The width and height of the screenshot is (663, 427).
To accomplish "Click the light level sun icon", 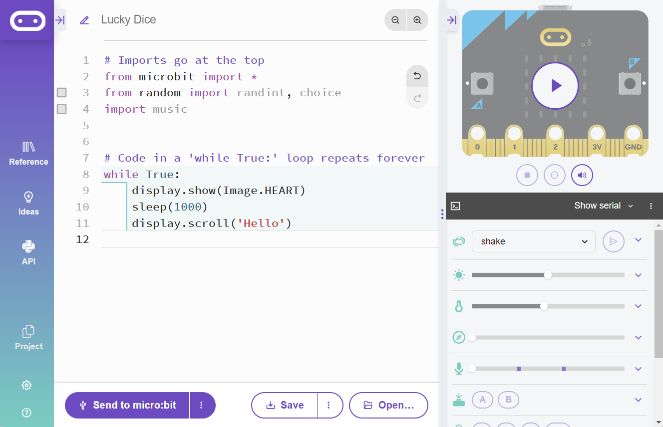I will pyautogui.click(x=459, y=275).
